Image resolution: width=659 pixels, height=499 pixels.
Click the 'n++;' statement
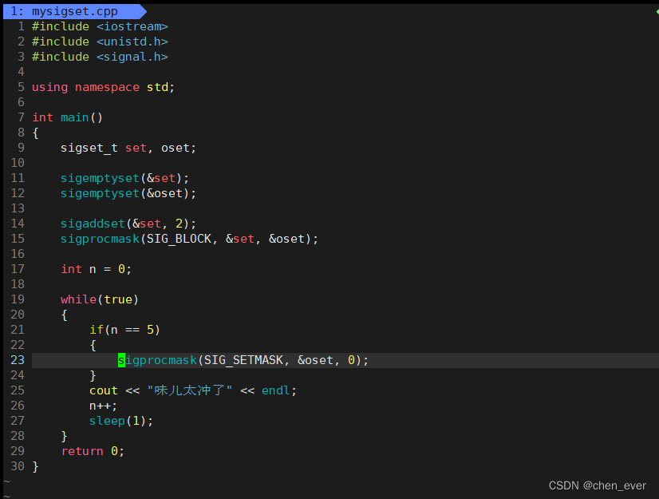104,406
